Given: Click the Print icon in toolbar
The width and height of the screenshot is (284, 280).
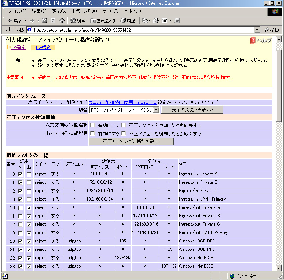Looking at the screenshot, I should tap(156, 20).
